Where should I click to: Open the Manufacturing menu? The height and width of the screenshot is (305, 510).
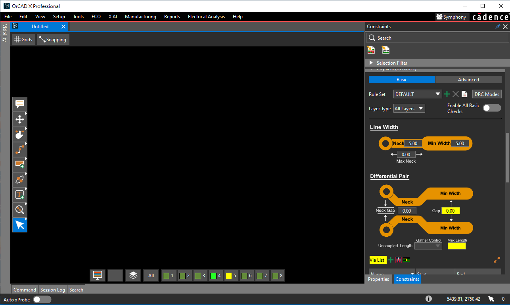140,17
